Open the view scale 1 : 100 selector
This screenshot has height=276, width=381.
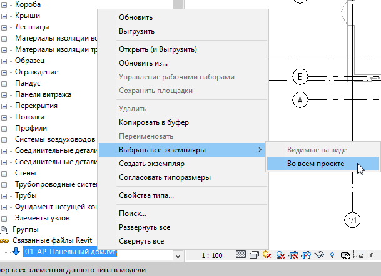212,255
